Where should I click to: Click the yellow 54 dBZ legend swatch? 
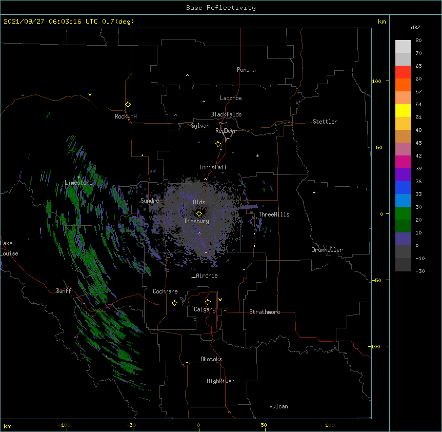(x=403, y=110)
